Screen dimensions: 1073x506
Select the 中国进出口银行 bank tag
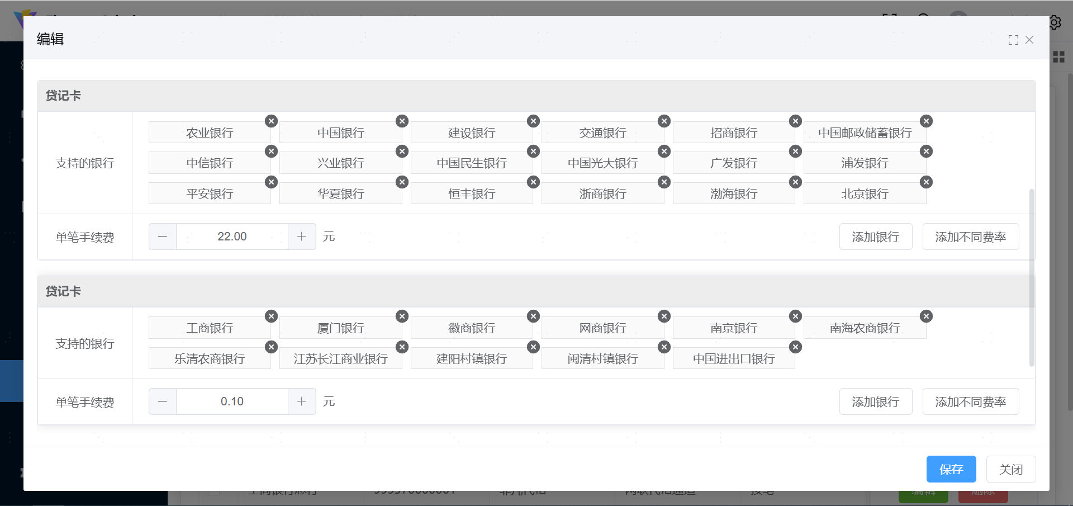click(734, 358)
